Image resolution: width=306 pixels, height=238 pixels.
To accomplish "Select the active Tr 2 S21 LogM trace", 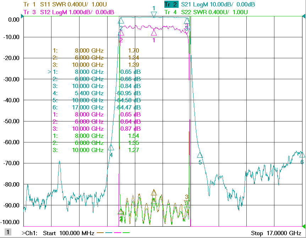I will [209, 4].
